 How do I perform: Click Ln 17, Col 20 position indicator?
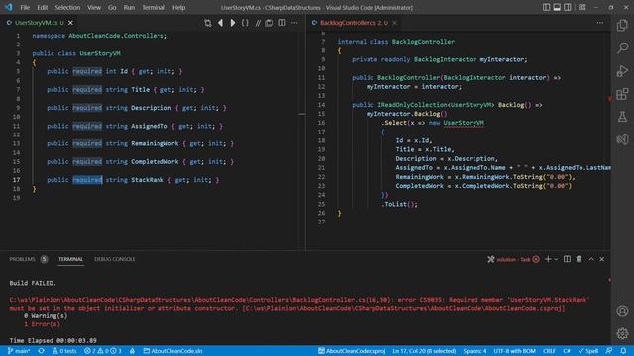pyautogui.click(x=424, y=351)
